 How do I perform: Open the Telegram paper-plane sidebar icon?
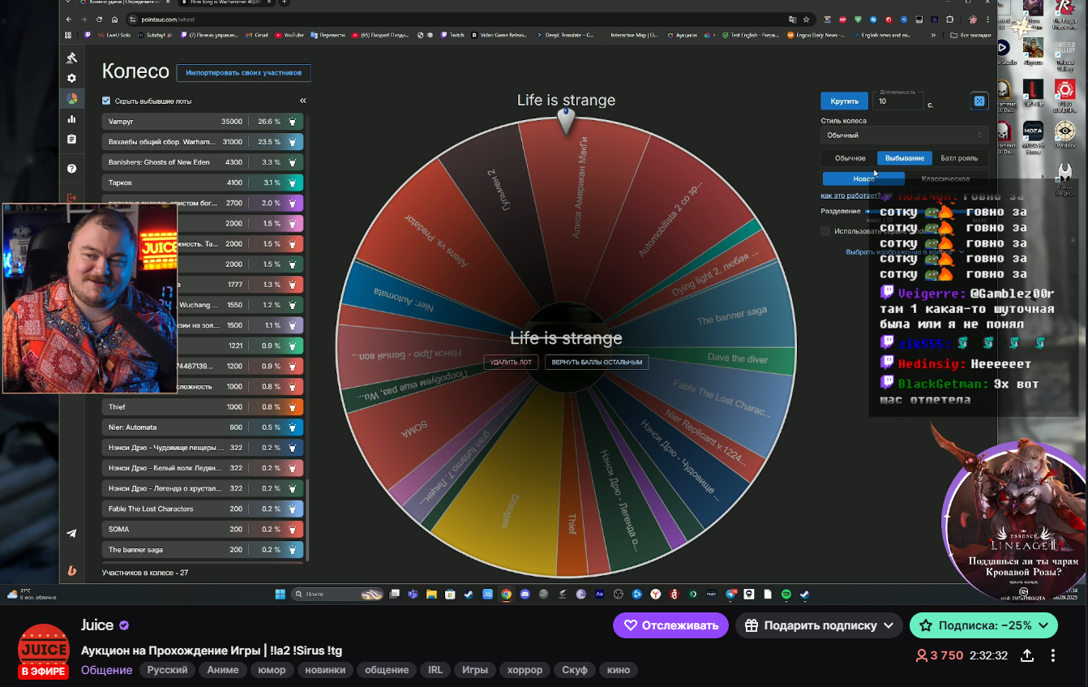tap(71, 533)
